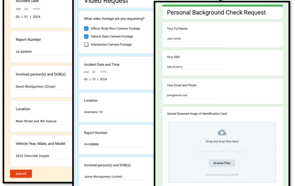
Task: Edit Jamie Montgomery (victim) field
Action: tap(116, 177)
